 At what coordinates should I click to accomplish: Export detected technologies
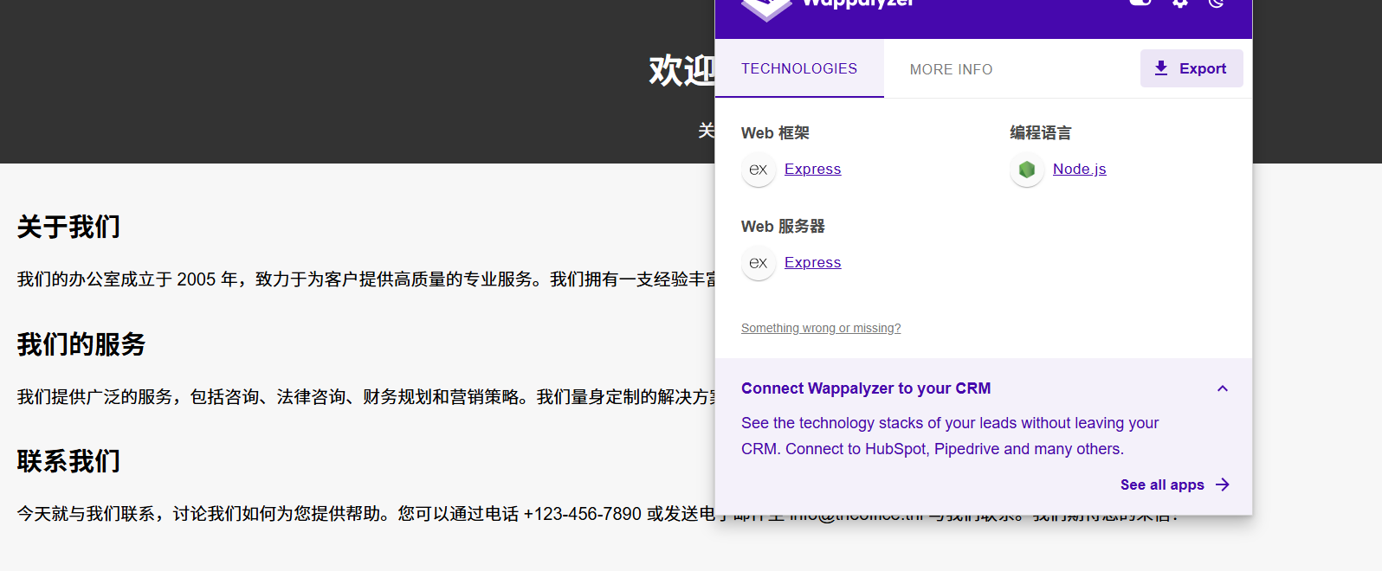pos(1191,68)
